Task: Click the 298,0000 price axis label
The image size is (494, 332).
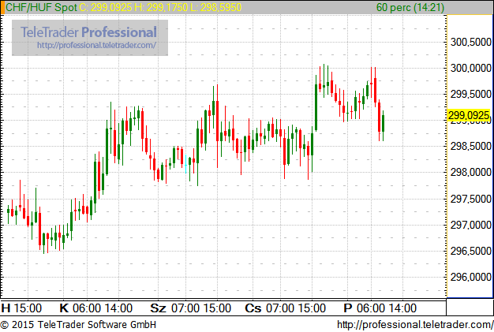Action: coord(470,172)
